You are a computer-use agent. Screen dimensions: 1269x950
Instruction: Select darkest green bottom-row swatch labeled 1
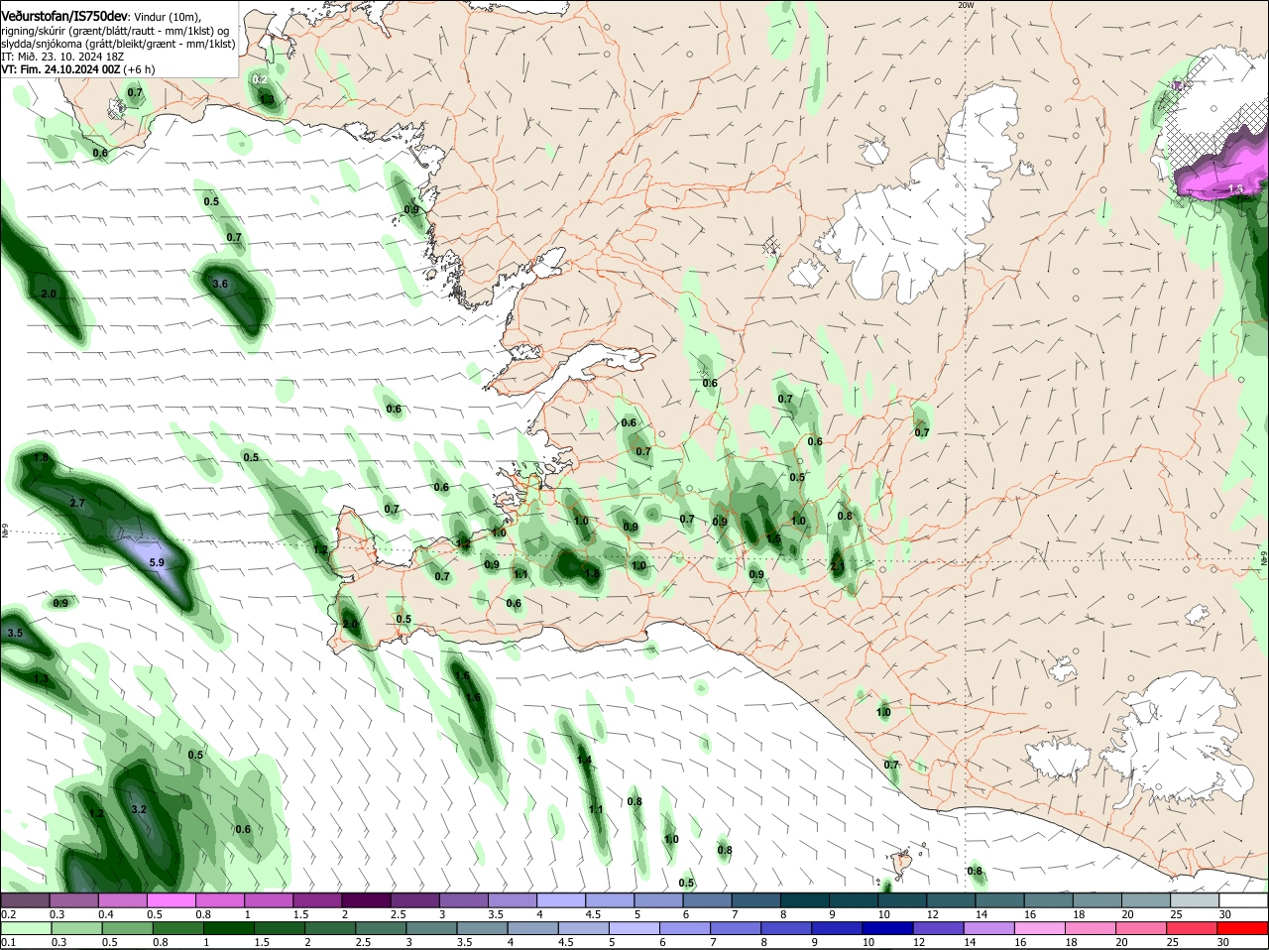coord(229,928)
